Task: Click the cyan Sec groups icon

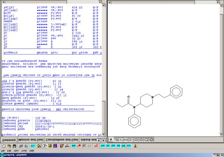Action: (x=108, y=146)
